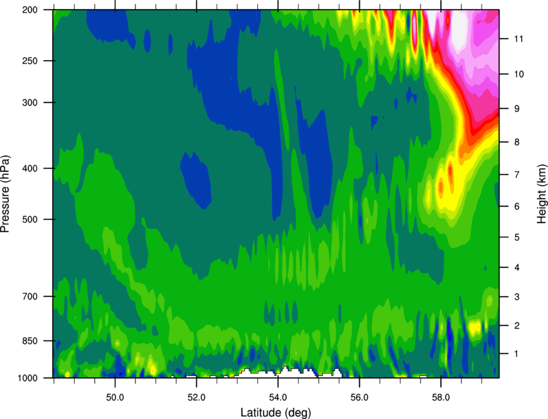548x419 pixels.
Task: Select the 700 pressure tick label
Action: point(30,297)
